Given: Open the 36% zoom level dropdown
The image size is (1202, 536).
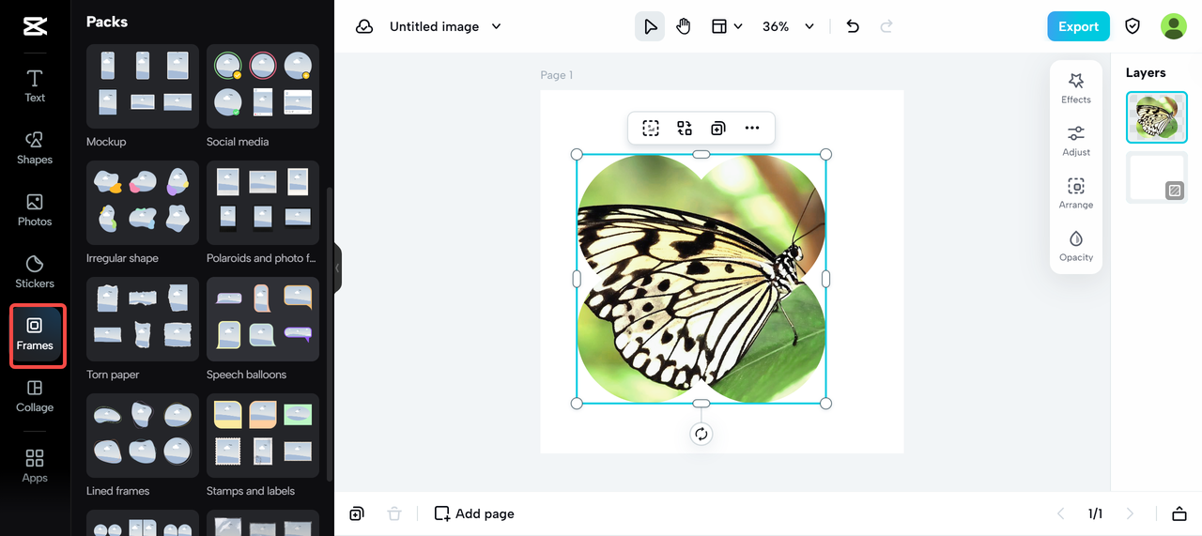Looking at the screenshot, I should (x=809, y=26).
